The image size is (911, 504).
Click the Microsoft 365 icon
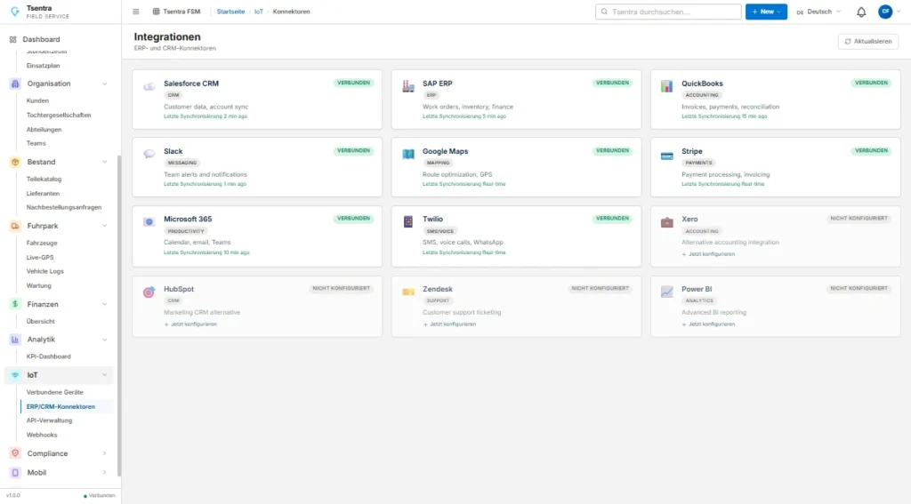(x=149, y=222)
